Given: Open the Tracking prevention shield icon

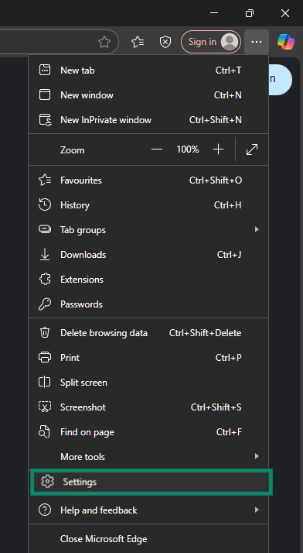Looking at the screenshot, I should [x=165, y=42].
